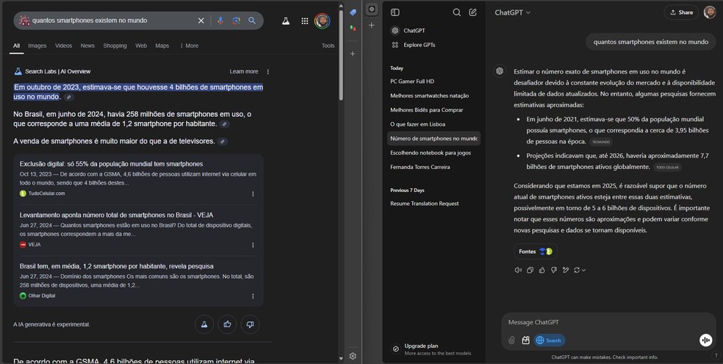The height and width of the screenshot is (364, 723).
Task: Switch to Maps search tab
Action: (162, 46)
